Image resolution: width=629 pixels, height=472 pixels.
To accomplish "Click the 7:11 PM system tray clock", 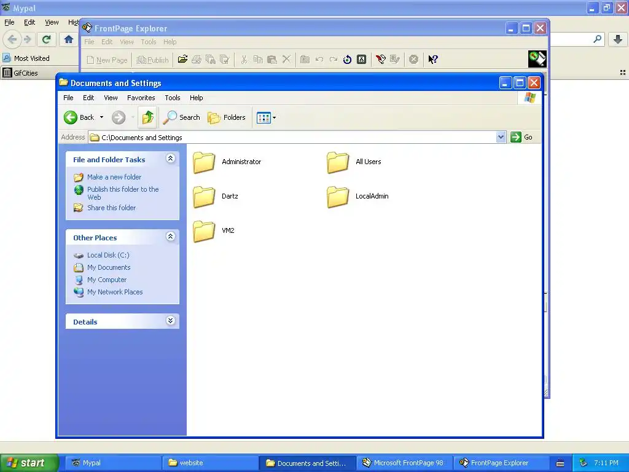I will tap(606, 463).
